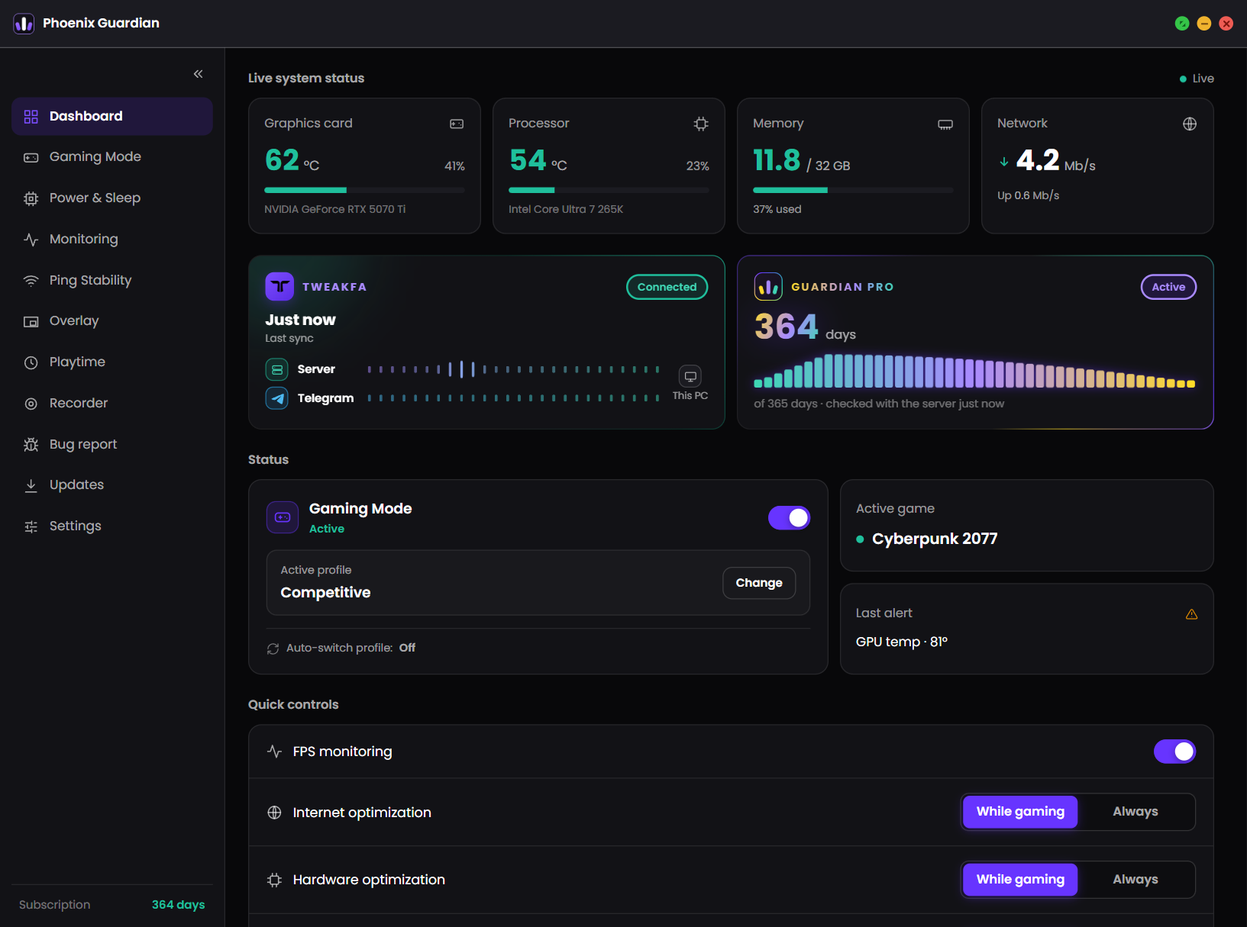Toggle the FPS monitoring switch
Viewport: 1247px width, 927px height.
1174,752
